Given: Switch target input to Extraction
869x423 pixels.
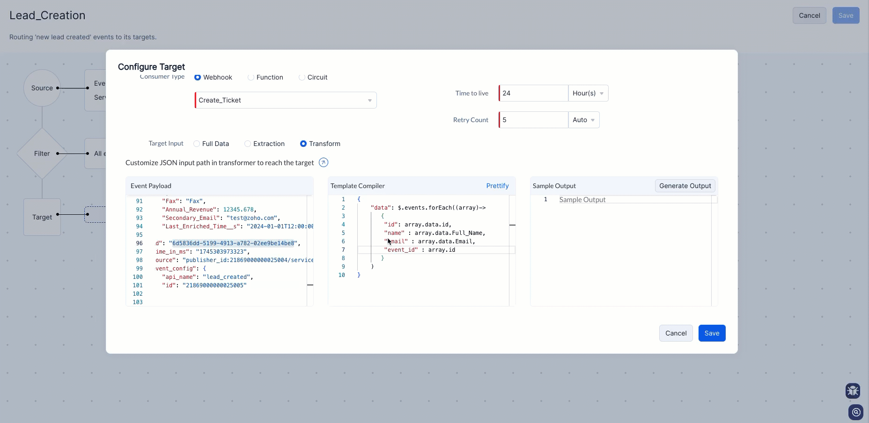Looking at the screenshot, I should click(248, 144).
